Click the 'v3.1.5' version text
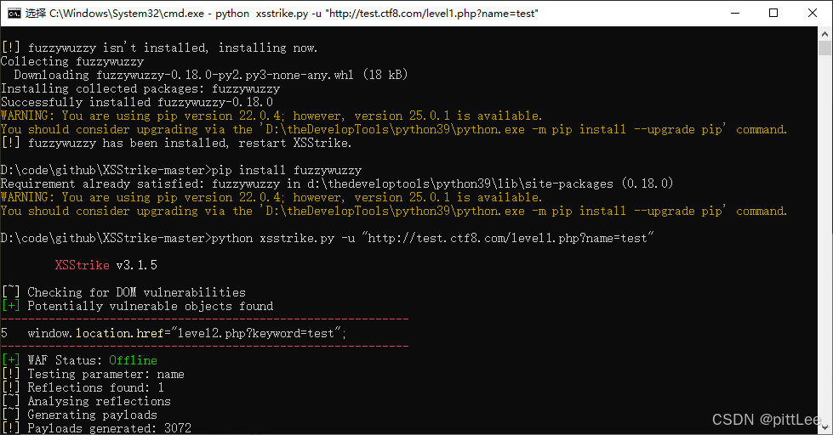 137,265
